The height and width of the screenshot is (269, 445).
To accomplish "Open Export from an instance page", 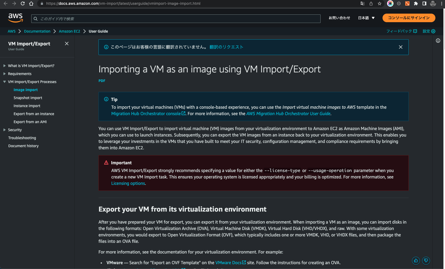I will click(x=34, y=114).
